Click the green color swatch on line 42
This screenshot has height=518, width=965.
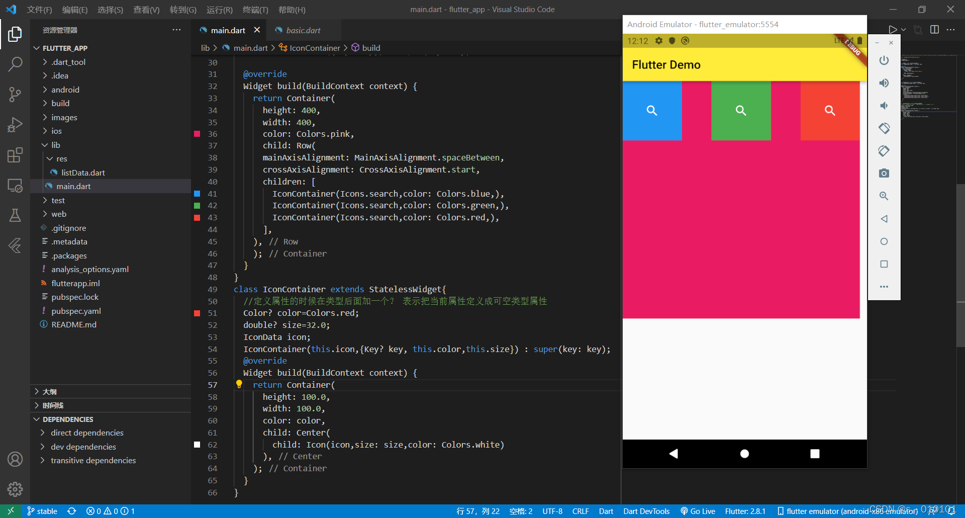pyautogui.click(x=197, y=206)
